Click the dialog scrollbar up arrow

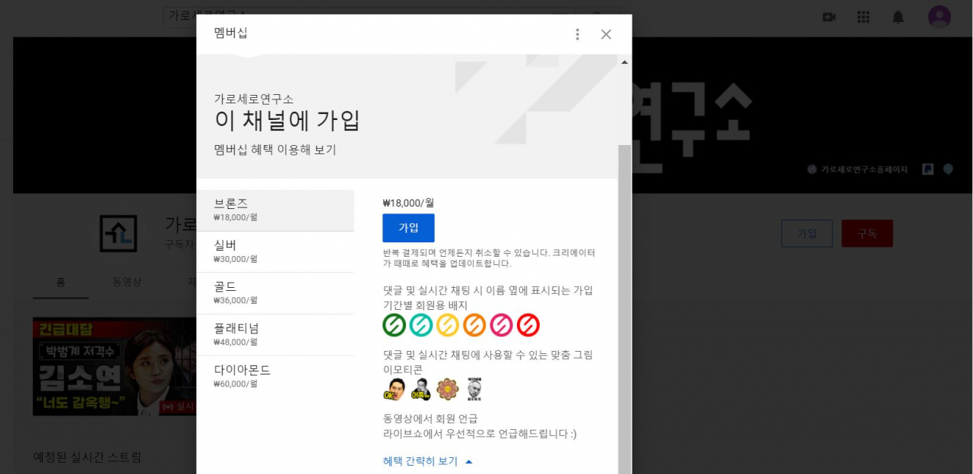(x=625, y=62)
